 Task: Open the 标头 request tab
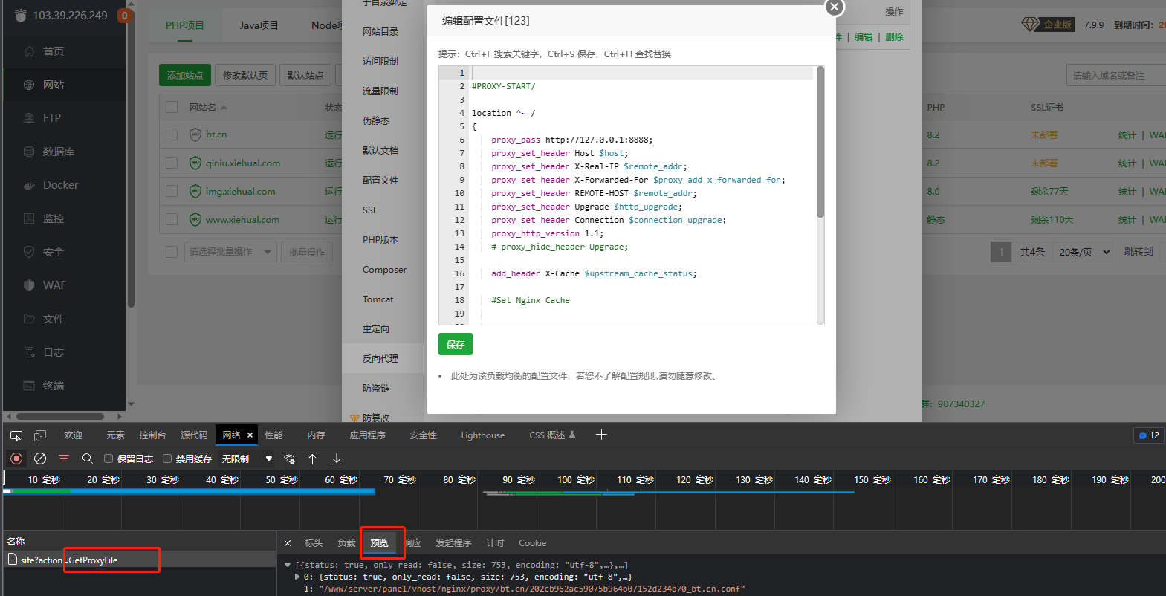314,543
